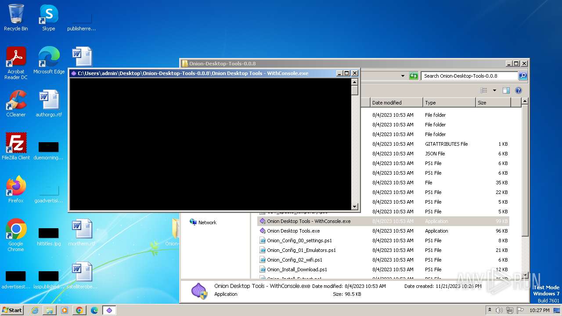Click the Search Onion-Desktop-Tools-0.0.8 field
This screenshot has height=316, width=562.
pyautogui.click(x=469, y=76)
